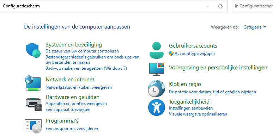Screen dimensions: 273x137
Task: Open the Klok en regio clock icon
Action: pos(156,88)
